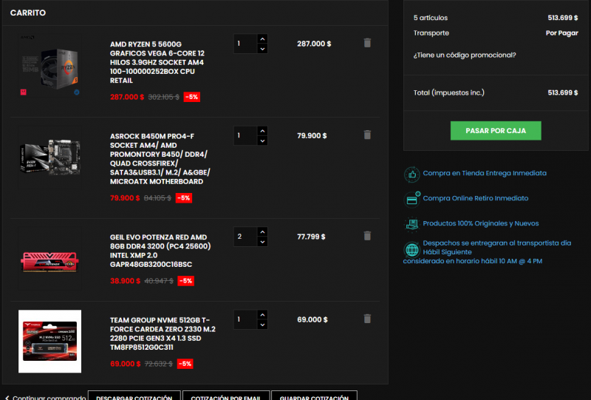The height and width of the screenshot is (400, 591).
Task: Click the 77.799 $ line total
Action: (311, 237)
